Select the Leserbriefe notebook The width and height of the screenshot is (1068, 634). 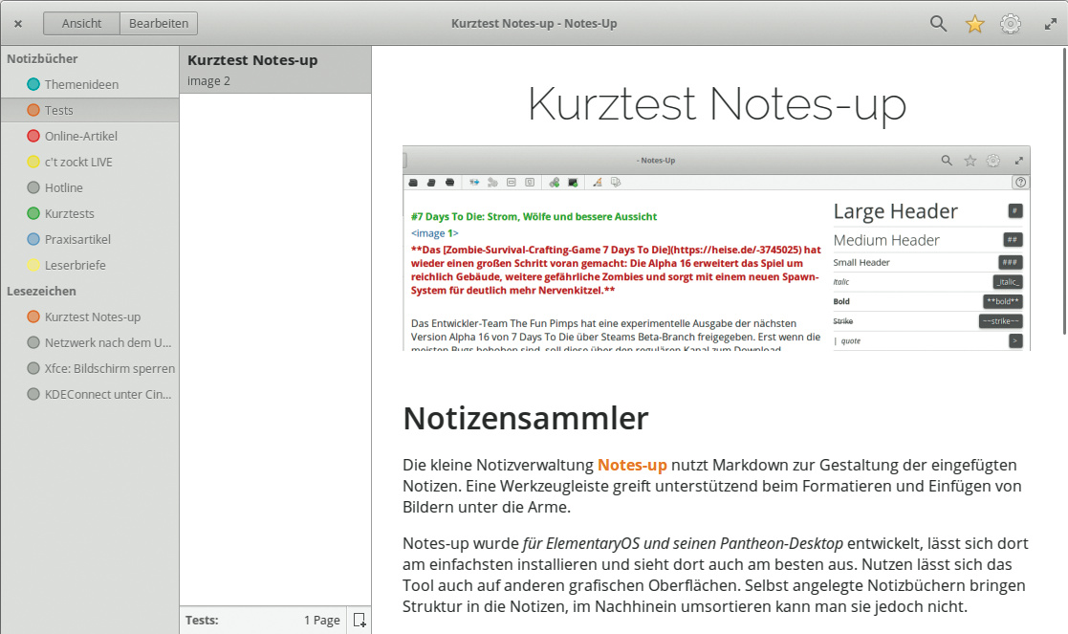click(x=75, y=265)
